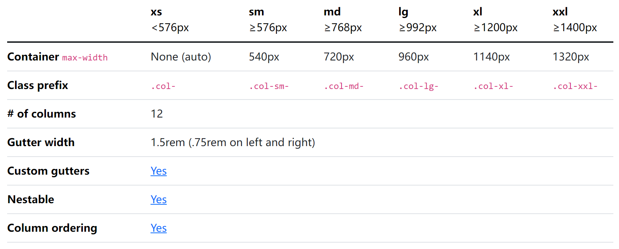Click the max-width code label

(x=85, y=58)
